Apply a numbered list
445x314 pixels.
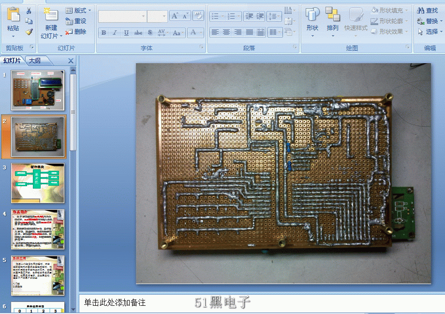pos(234,16)
